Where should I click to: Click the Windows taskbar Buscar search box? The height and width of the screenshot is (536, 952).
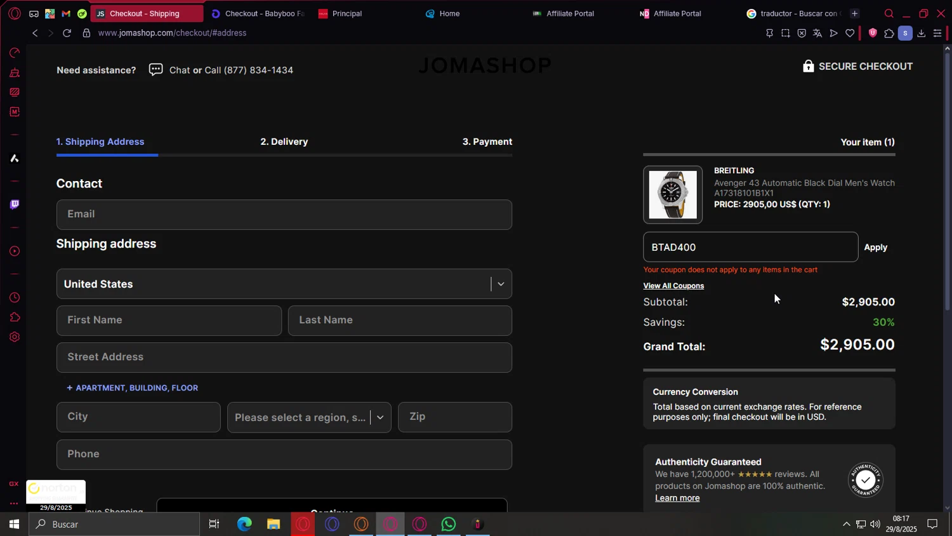tap(115, 525)
